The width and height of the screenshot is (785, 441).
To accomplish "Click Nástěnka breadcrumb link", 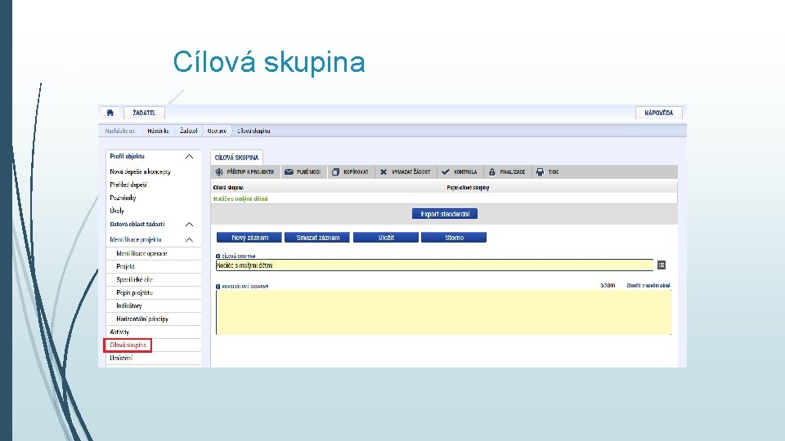I will pyautogui.click(x=158, y=131).
